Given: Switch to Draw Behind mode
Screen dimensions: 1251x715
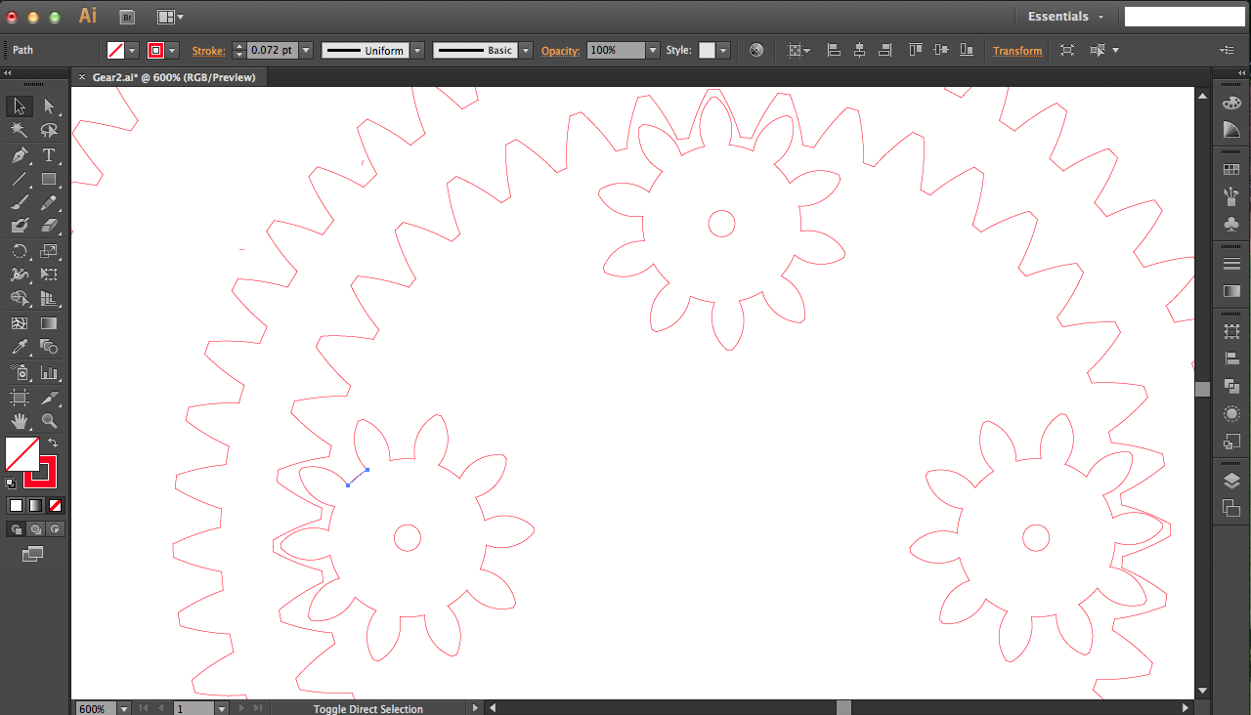Looking at the screenshot, I should click(35, 528).
